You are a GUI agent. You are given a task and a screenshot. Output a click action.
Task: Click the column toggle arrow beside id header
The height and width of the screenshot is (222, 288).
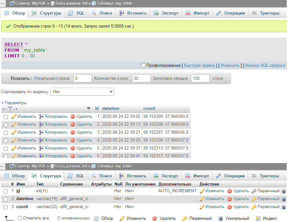(x=89, y=109)
